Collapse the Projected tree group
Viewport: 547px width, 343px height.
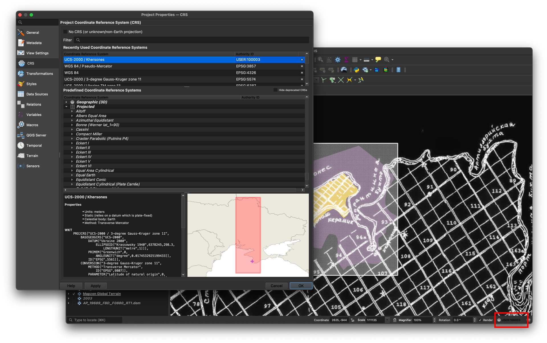(x=66, y=107)
